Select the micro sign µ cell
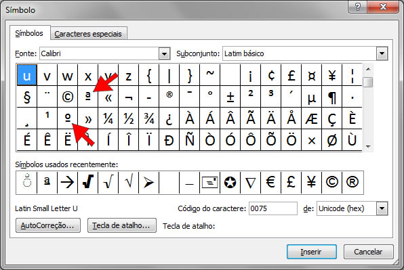 pyautogui.click(x=312, y=96)
